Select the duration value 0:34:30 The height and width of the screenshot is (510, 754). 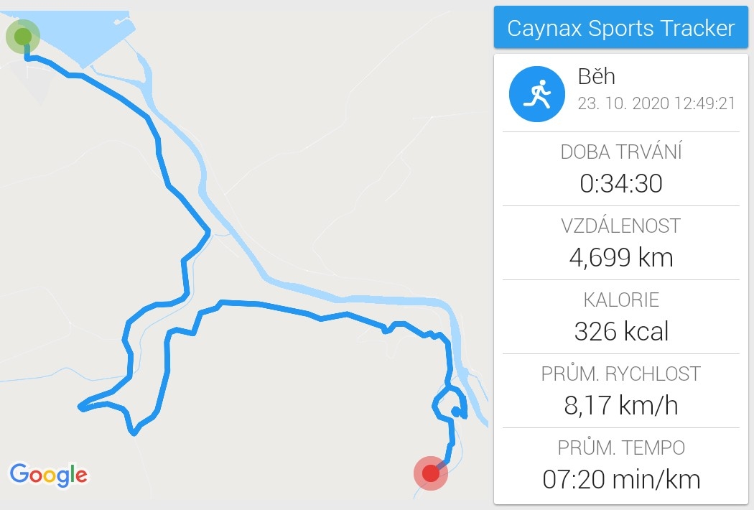pos(621,183)
